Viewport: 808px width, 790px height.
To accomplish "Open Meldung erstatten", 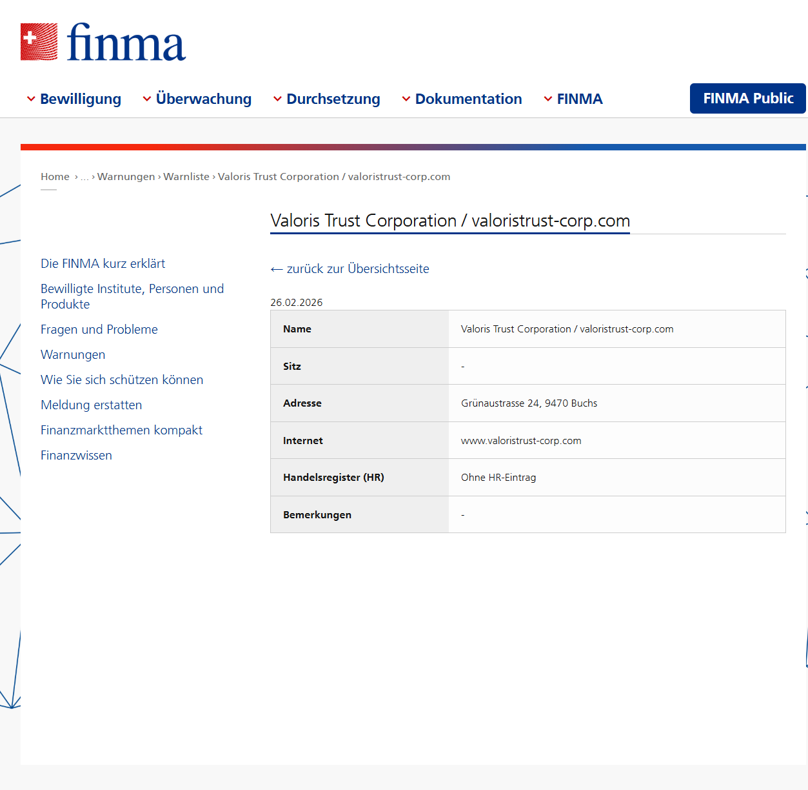I will click(92, 405).
